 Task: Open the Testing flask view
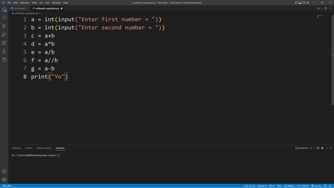tap(4, 51)
